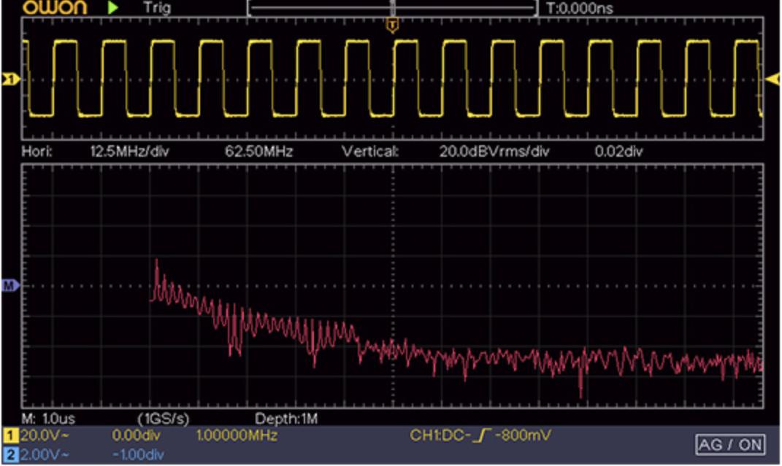
Task: Click the Trig status label
Action: pyautogui.click(x=156, y=9)
